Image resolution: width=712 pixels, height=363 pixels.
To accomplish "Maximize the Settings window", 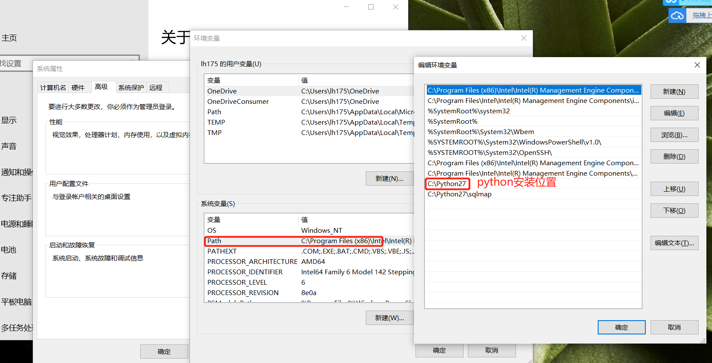I will tap(371, 7).
